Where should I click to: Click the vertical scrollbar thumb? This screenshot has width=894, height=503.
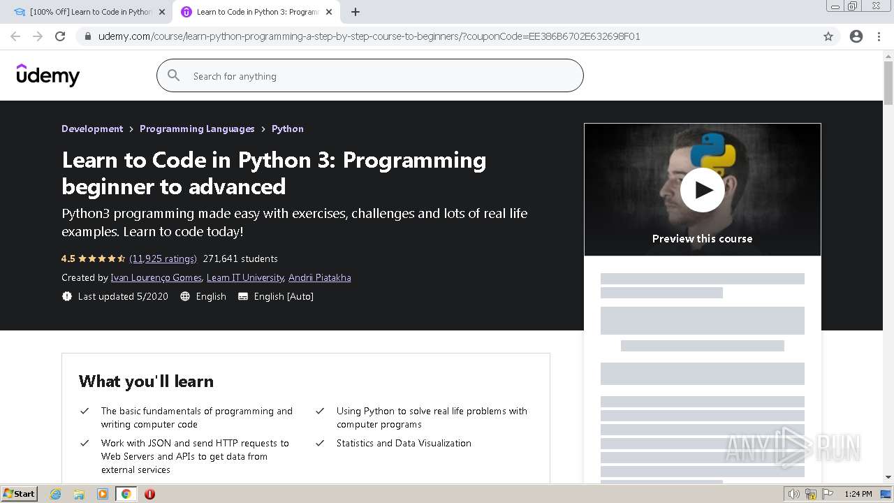tap(888, 82)
